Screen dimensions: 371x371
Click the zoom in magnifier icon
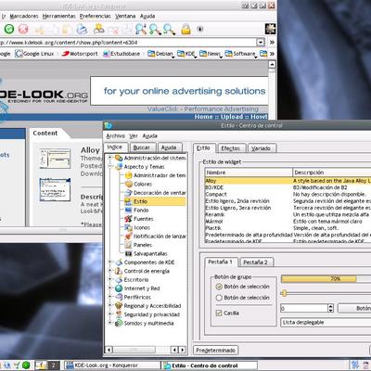(x=155, y=29)
